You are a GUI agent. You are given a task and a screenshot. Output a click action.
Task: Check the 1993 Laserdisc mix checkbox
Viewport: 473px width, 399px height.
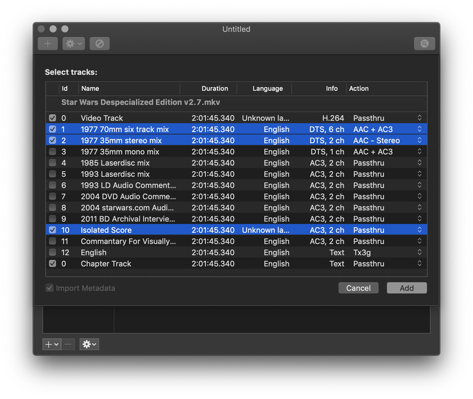(52, 174)
